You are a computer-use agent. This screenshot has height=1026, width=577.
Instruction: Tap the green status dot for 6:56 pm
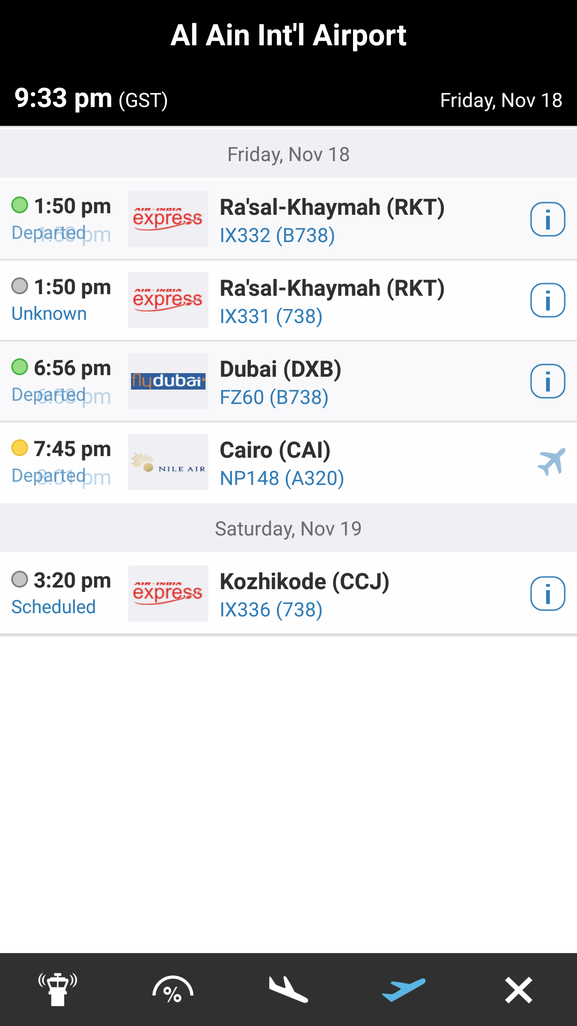point(20,367)
